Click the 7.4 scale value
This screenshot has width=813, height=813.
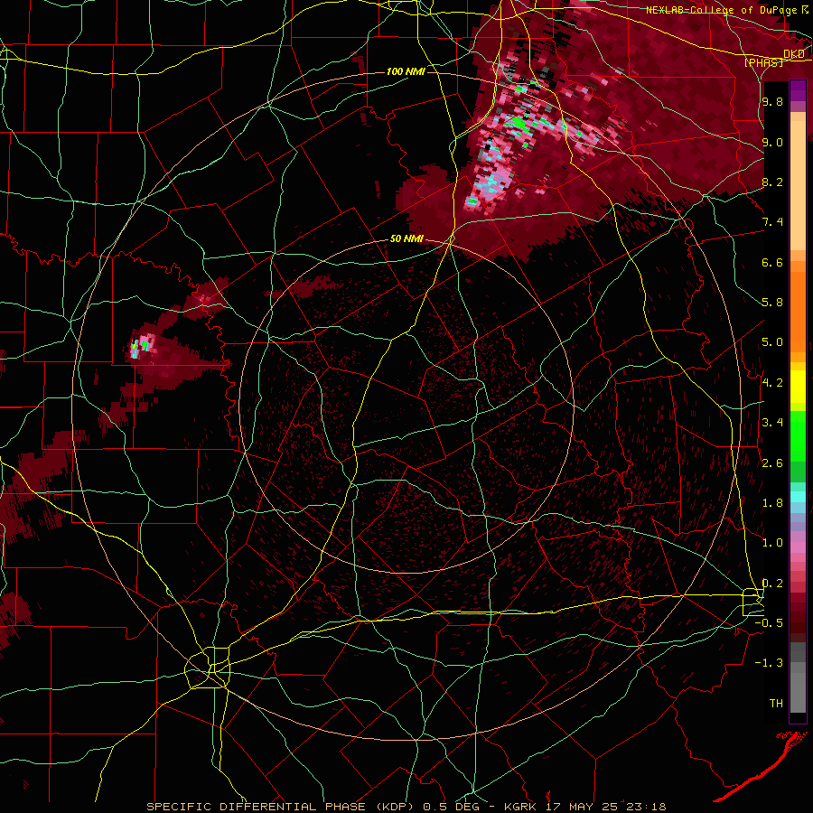772,222
